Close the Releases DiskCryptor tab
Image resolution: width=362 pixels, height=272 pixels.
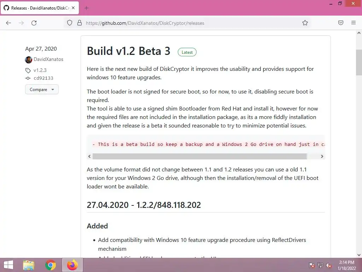click(73, 8)
